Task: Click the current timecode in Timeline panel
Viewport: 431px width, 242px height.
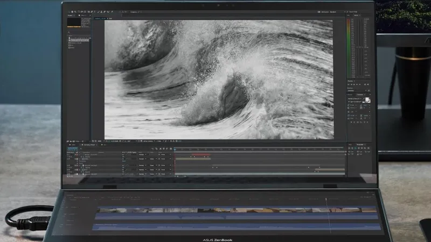Action: [x=73, y=148]
